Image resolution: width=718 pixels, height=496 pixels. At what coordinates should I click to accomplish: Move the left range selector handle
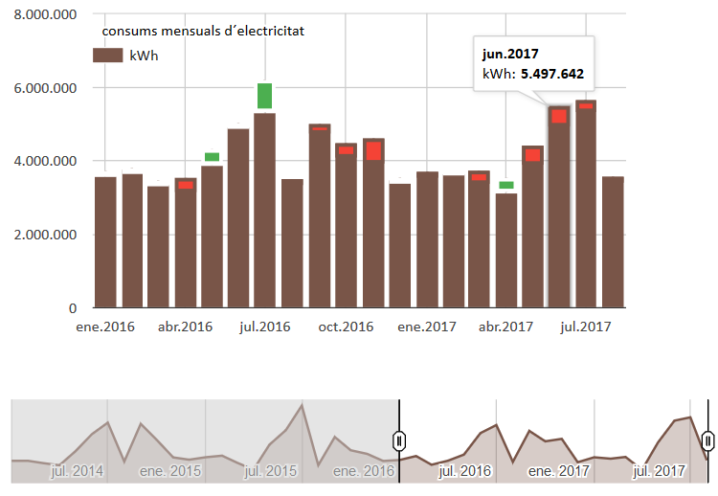[399, 441]
